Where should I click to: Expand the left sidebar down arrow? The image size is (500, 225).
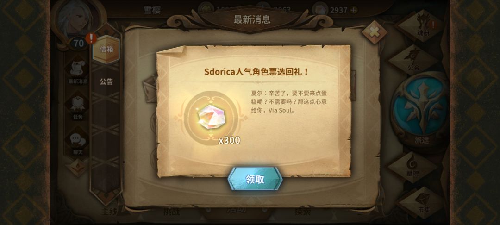[77, 167]
